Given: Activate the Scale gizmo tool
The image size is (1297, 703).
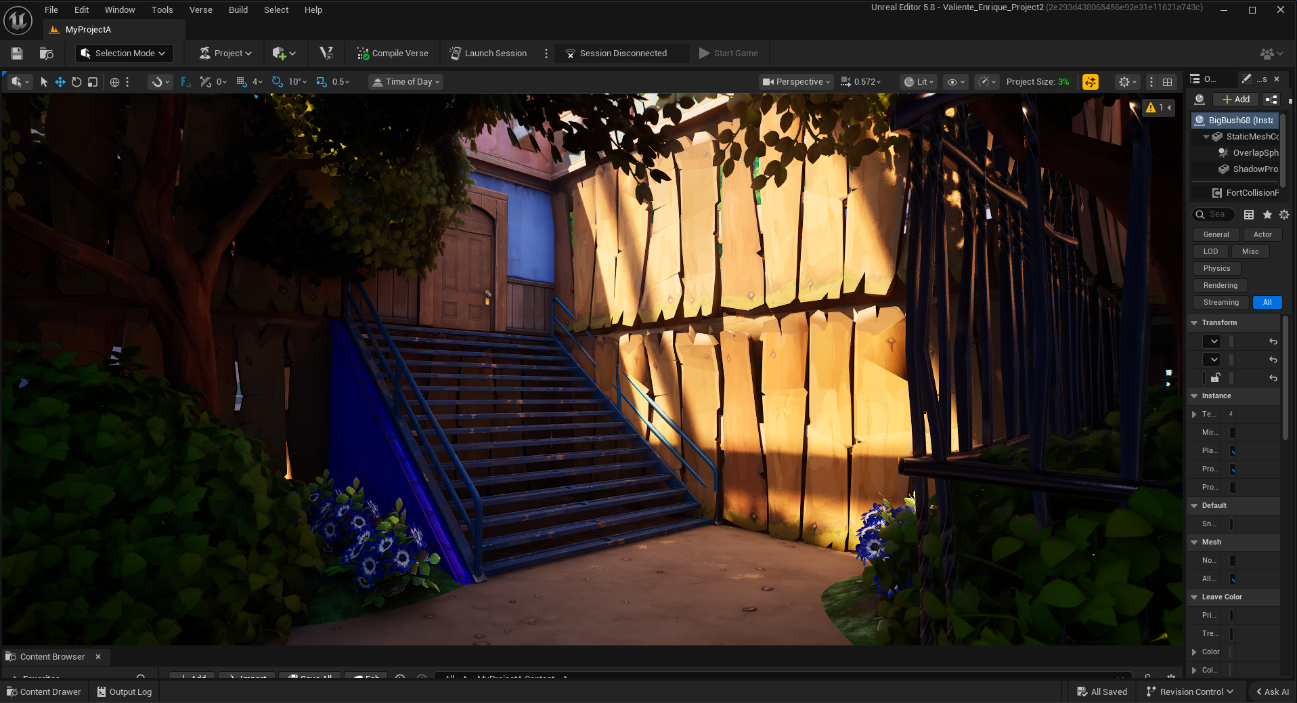Looking at the screenshot, I should 93,82.
